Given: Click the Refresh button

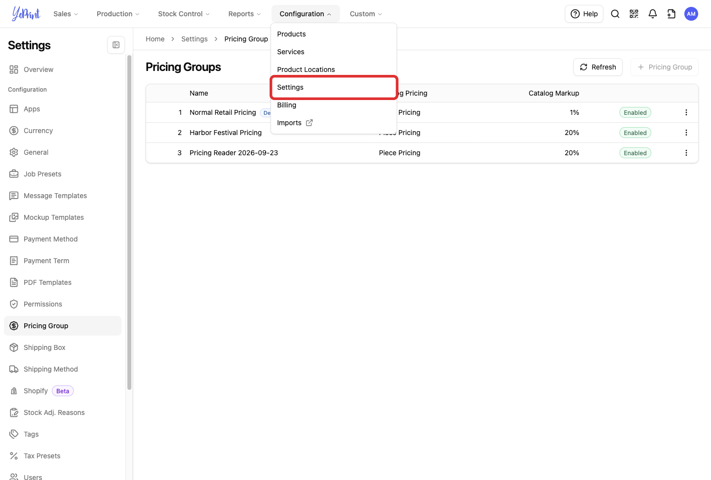Looking at the screenshot, I should click(x=598, y=67).
